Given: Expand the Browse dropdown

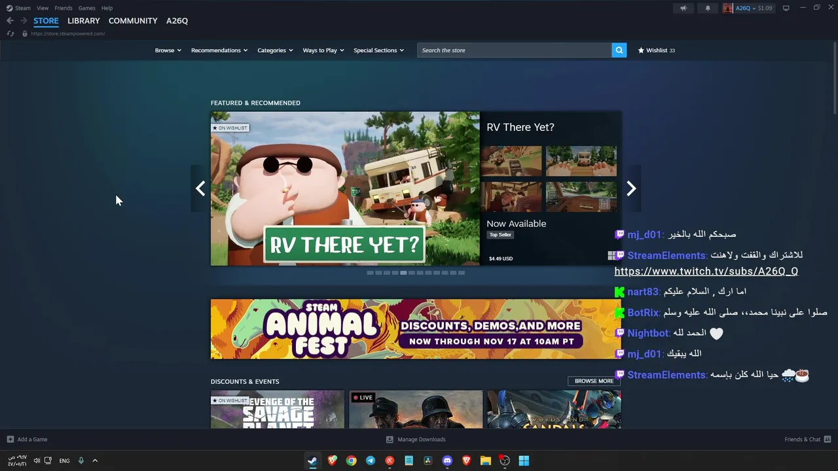Looking at the screenshot, I should click(168, 50).
